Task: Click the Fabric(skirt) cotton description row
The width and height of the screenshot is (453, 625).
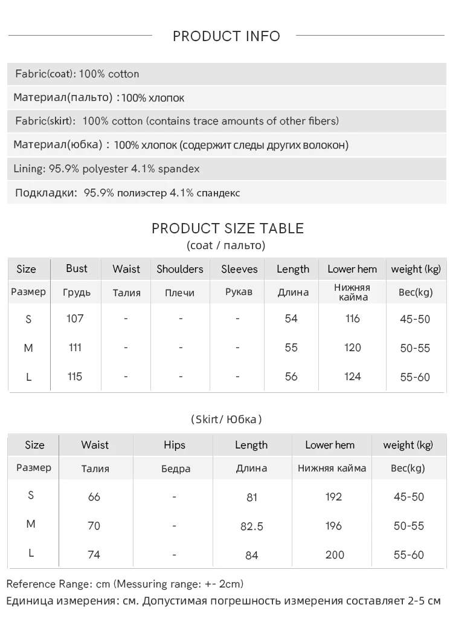Action: (177, 121)
